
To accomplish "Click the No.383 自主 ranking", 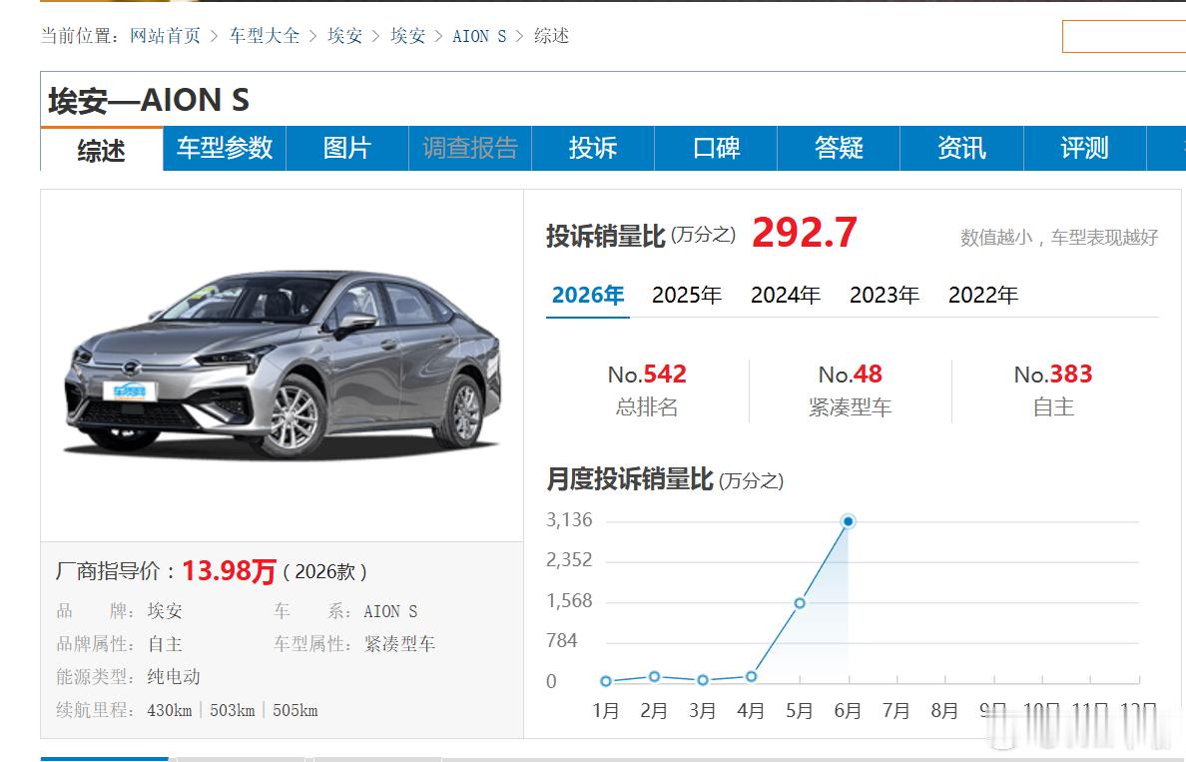I will click(x=1053, y=390).
